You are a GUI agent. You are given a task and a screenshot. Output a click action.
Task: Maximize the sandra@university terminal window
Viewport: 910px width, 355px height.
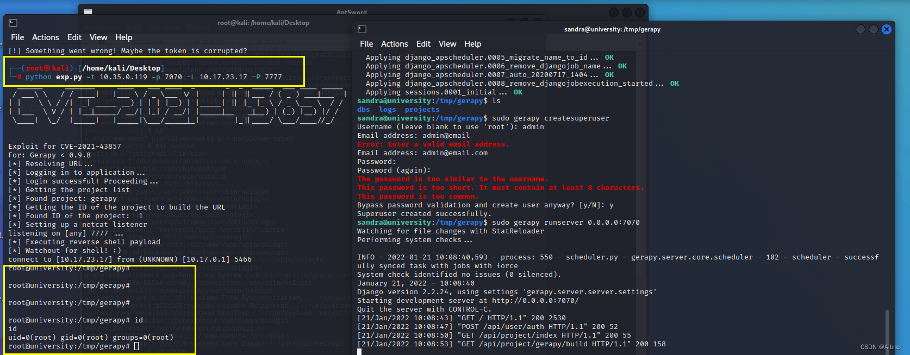pyautogui.click(x=874, y=29)
